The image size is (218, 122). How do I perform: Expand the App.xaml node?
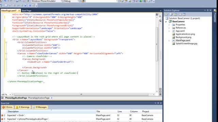tap(169, 31)
